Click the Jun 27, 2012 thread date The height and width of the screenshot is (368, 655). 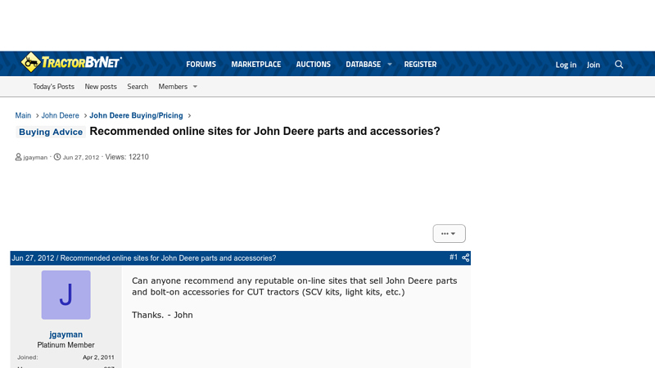click(80, 157)
